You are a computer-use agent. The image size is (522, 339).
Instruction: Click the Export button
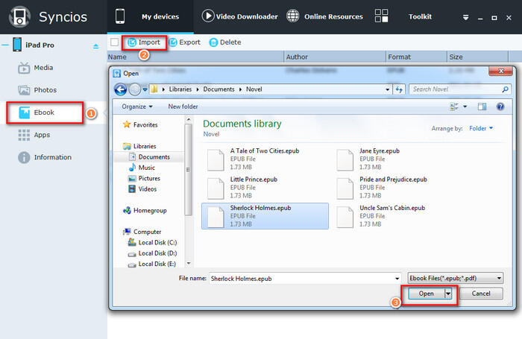(x=184, y=42)
